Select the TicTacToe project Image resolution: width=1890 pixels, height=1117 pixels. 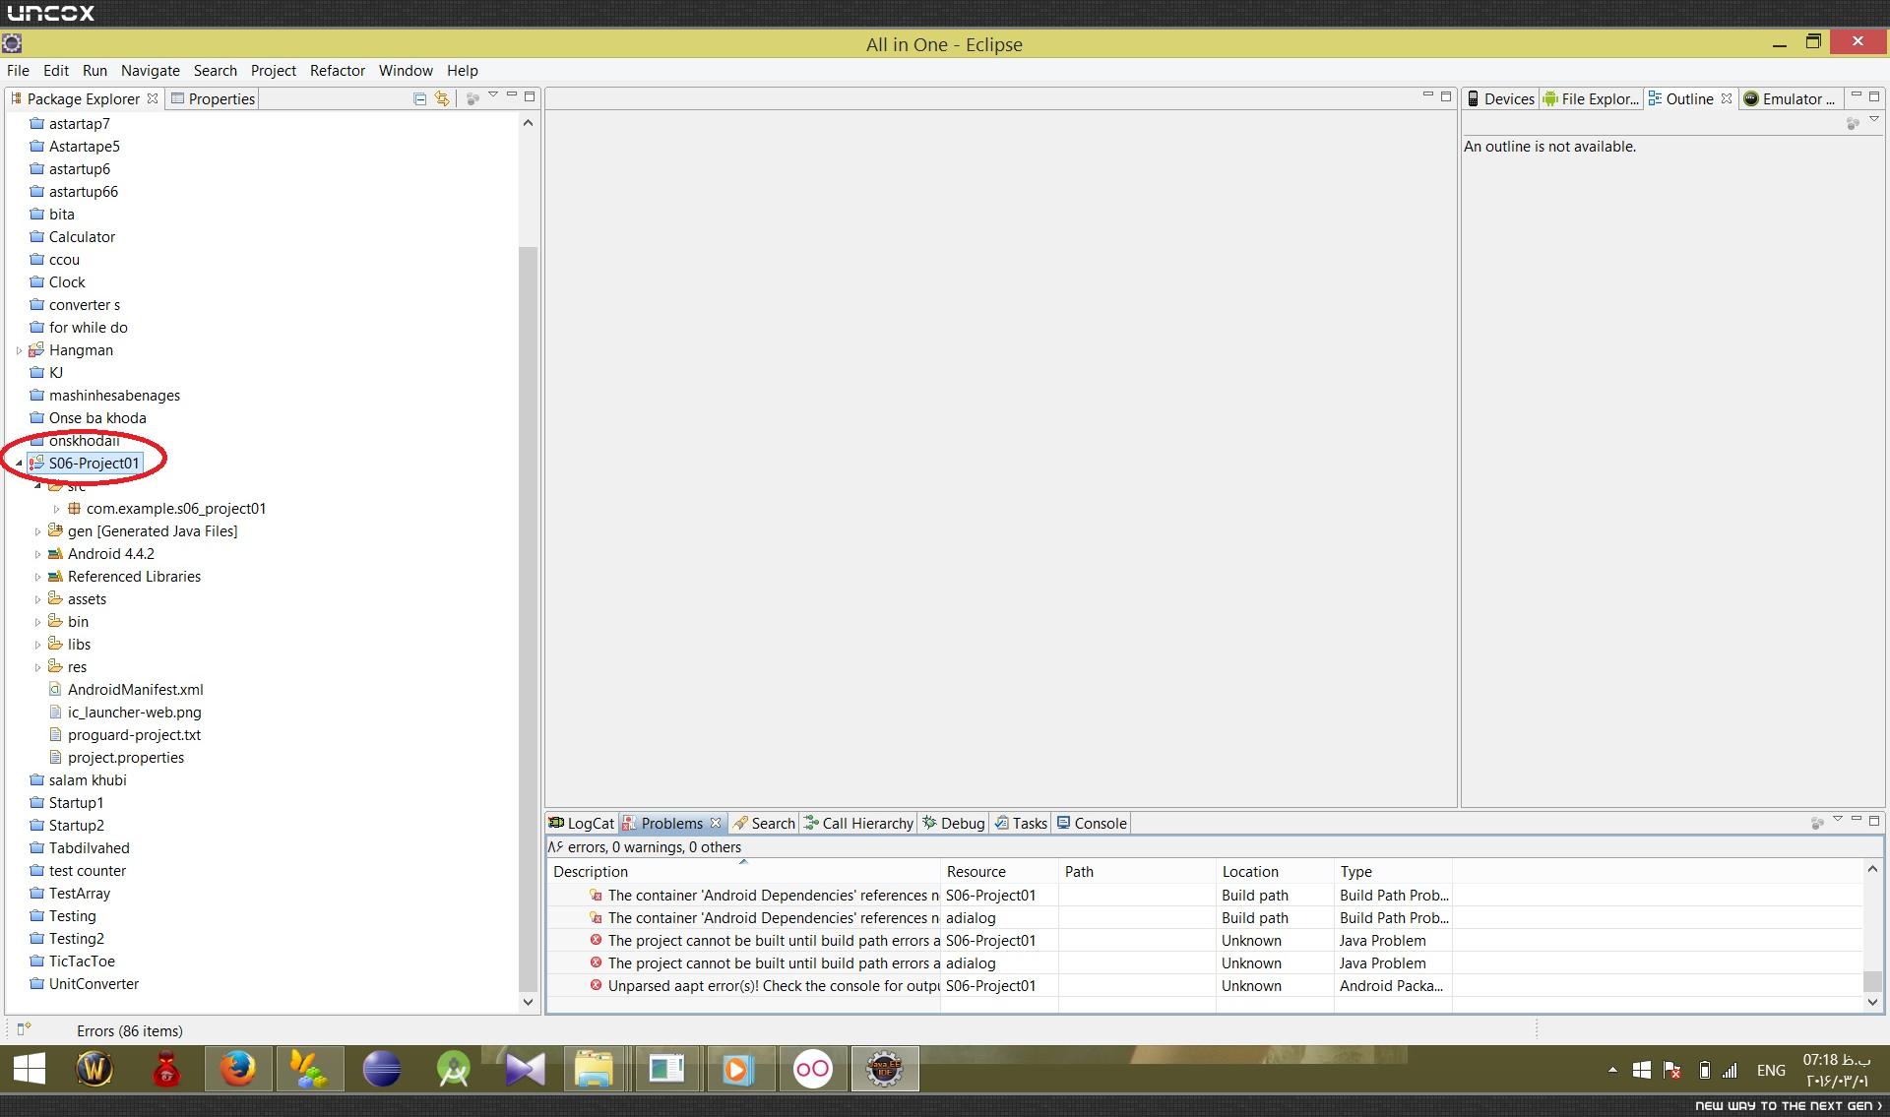(x=82, y=962)
